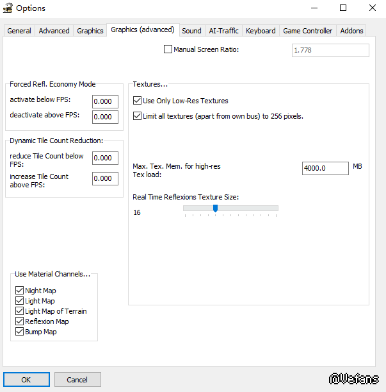Image resolution: width=386 pixels, height=392 pixels.
Task: Select the Game Controller tab
Action: point(307,31)
